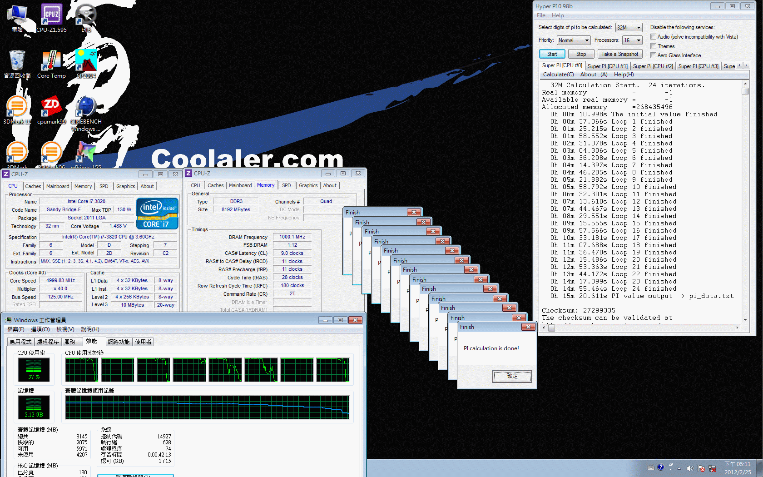Select the SPD tab in the Memory CPU-Z window
763x477 pixels.
click(x=286, y=185)
